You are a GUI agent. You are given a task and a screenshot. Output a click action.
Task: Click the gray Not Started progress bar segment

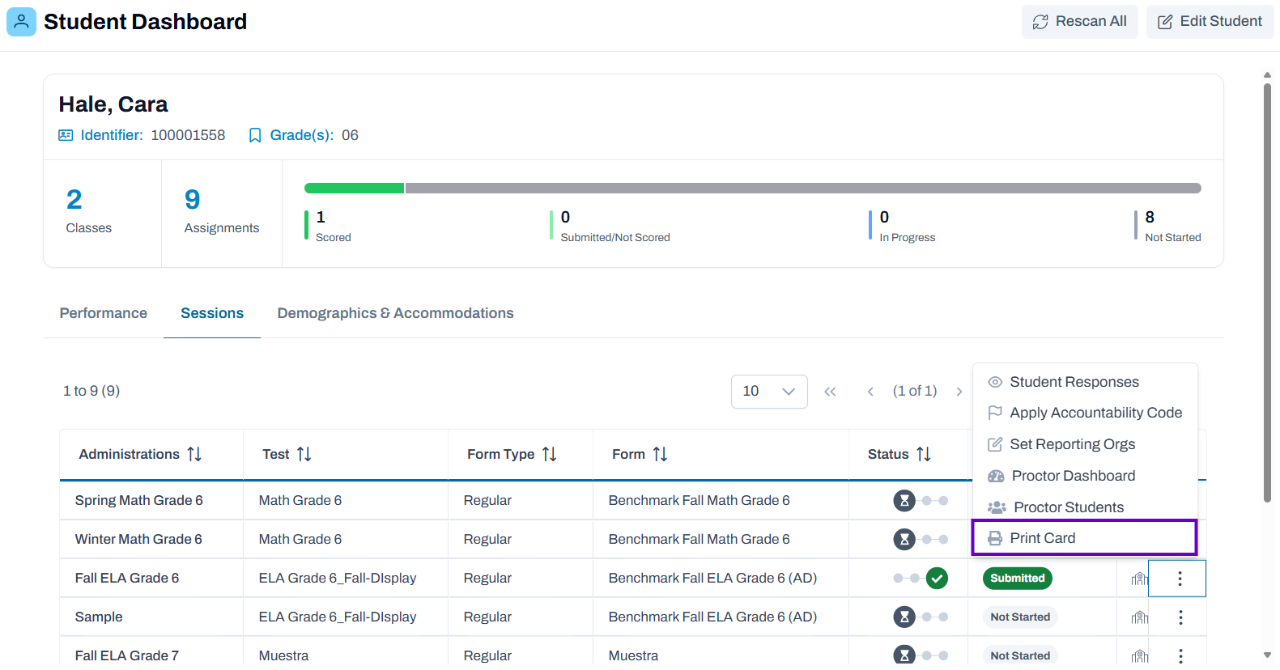pyautogui.click(x=803, y=188)
